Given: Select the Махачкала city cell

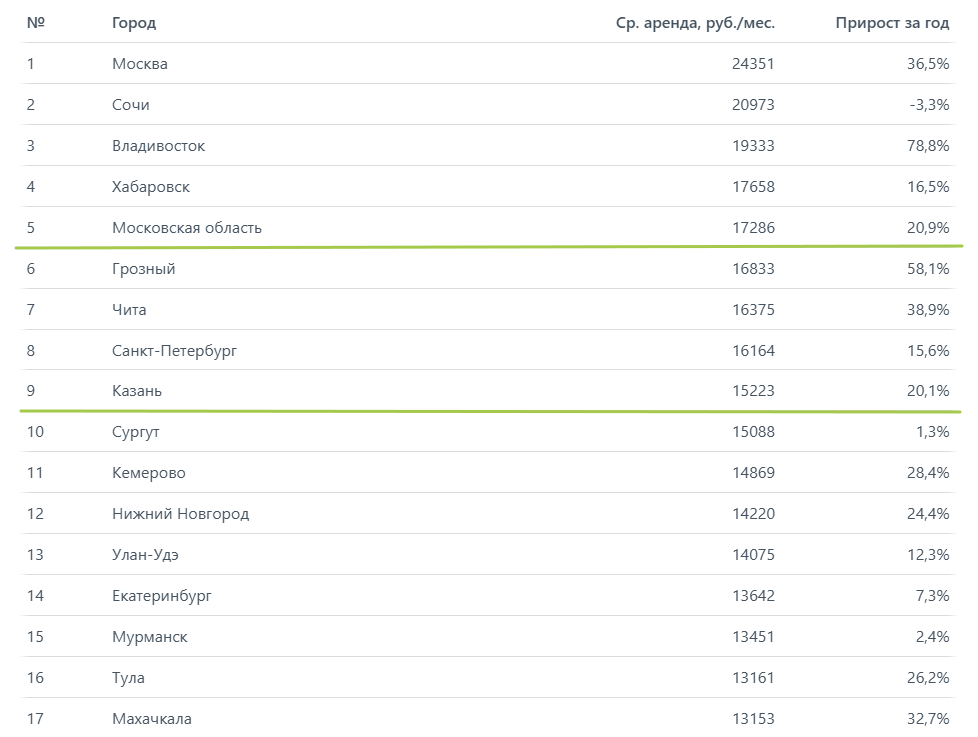Looking at the screenshot, I should [152, 719].
